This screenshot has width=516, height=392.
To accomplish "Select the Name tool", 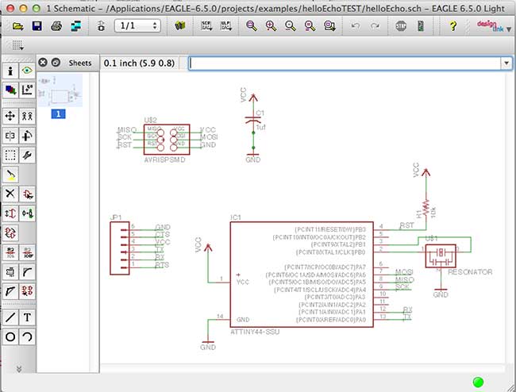I will pos(10,252).
